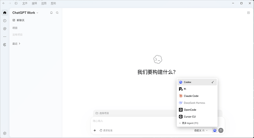
Task: Expand the 最近 section chevron
Action: coord(20,44)
